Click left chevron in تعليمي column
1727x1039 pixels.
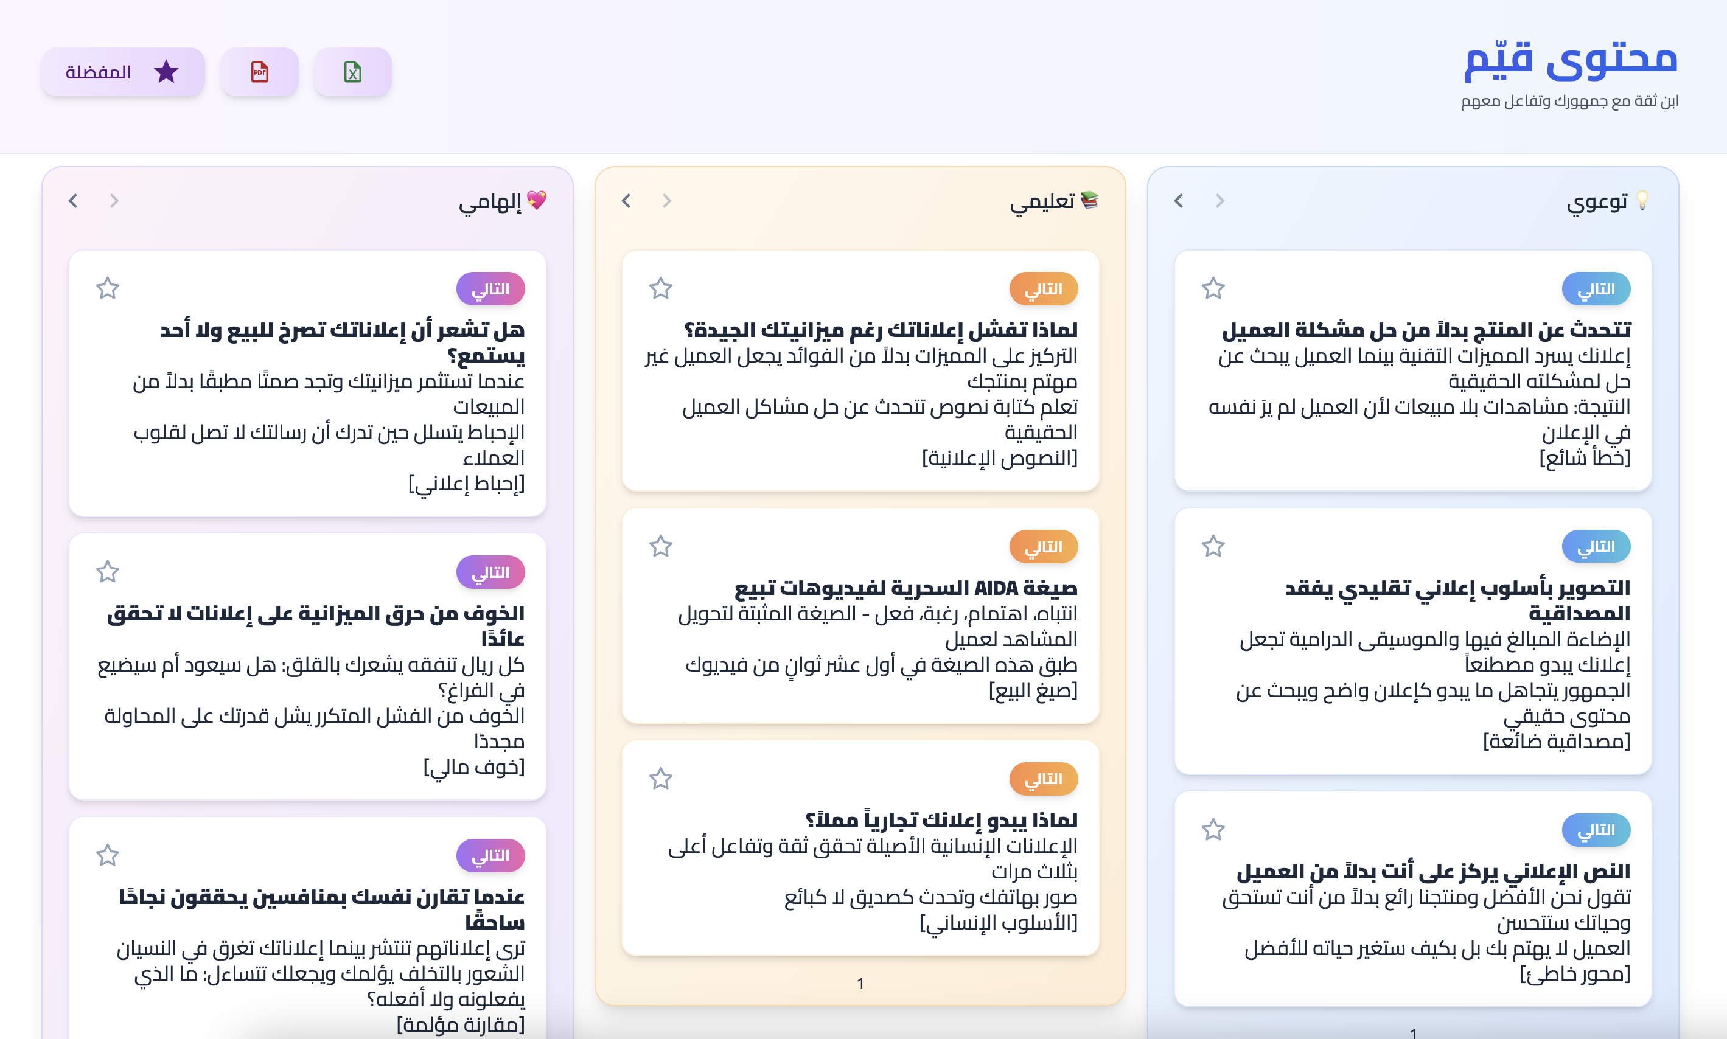tap(626, 201)
